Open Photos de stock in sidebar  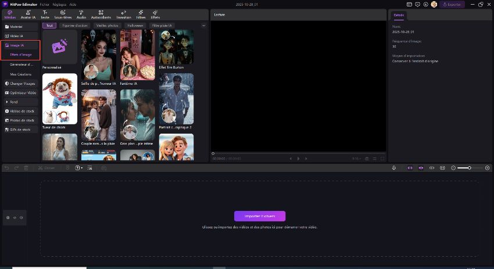coord(20,120)
